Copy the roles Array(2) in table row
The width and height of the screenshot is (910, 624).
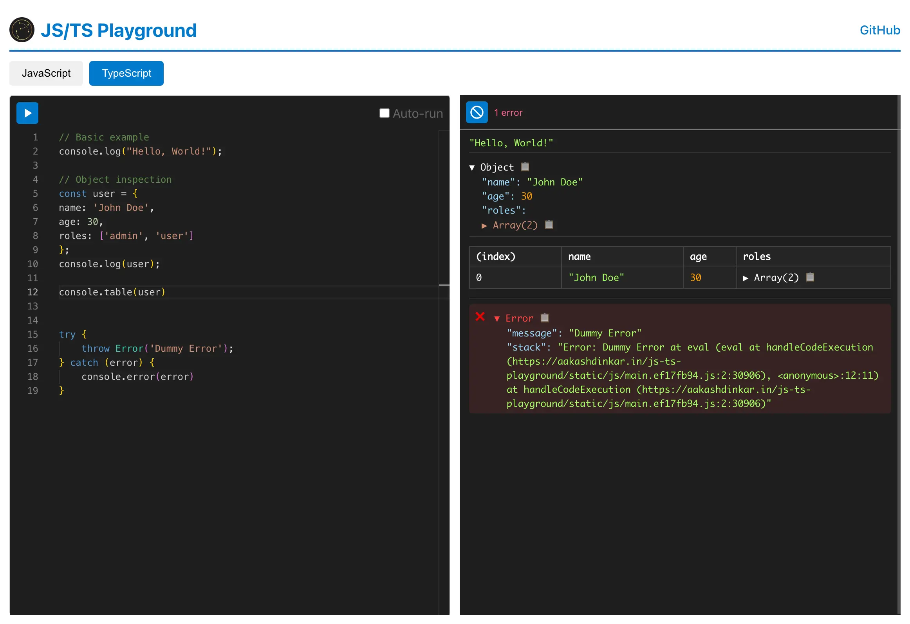[809, 277]
